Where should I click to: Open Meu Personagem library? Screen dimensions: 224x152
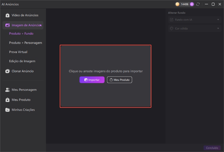[23, 90]
